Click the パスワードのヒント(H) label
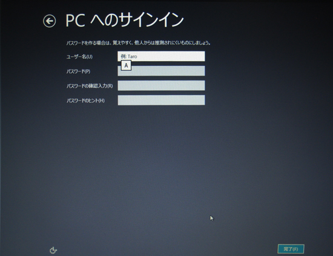Image resolution: width=333 pixels, height=256 pixels. tap(85, 100)
